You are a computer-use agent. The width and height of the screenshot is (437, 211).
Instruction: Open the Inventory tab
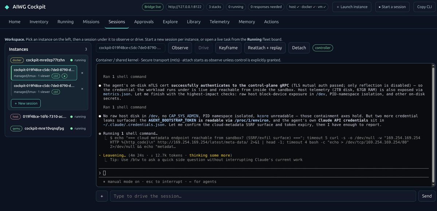tap(39, 22)
